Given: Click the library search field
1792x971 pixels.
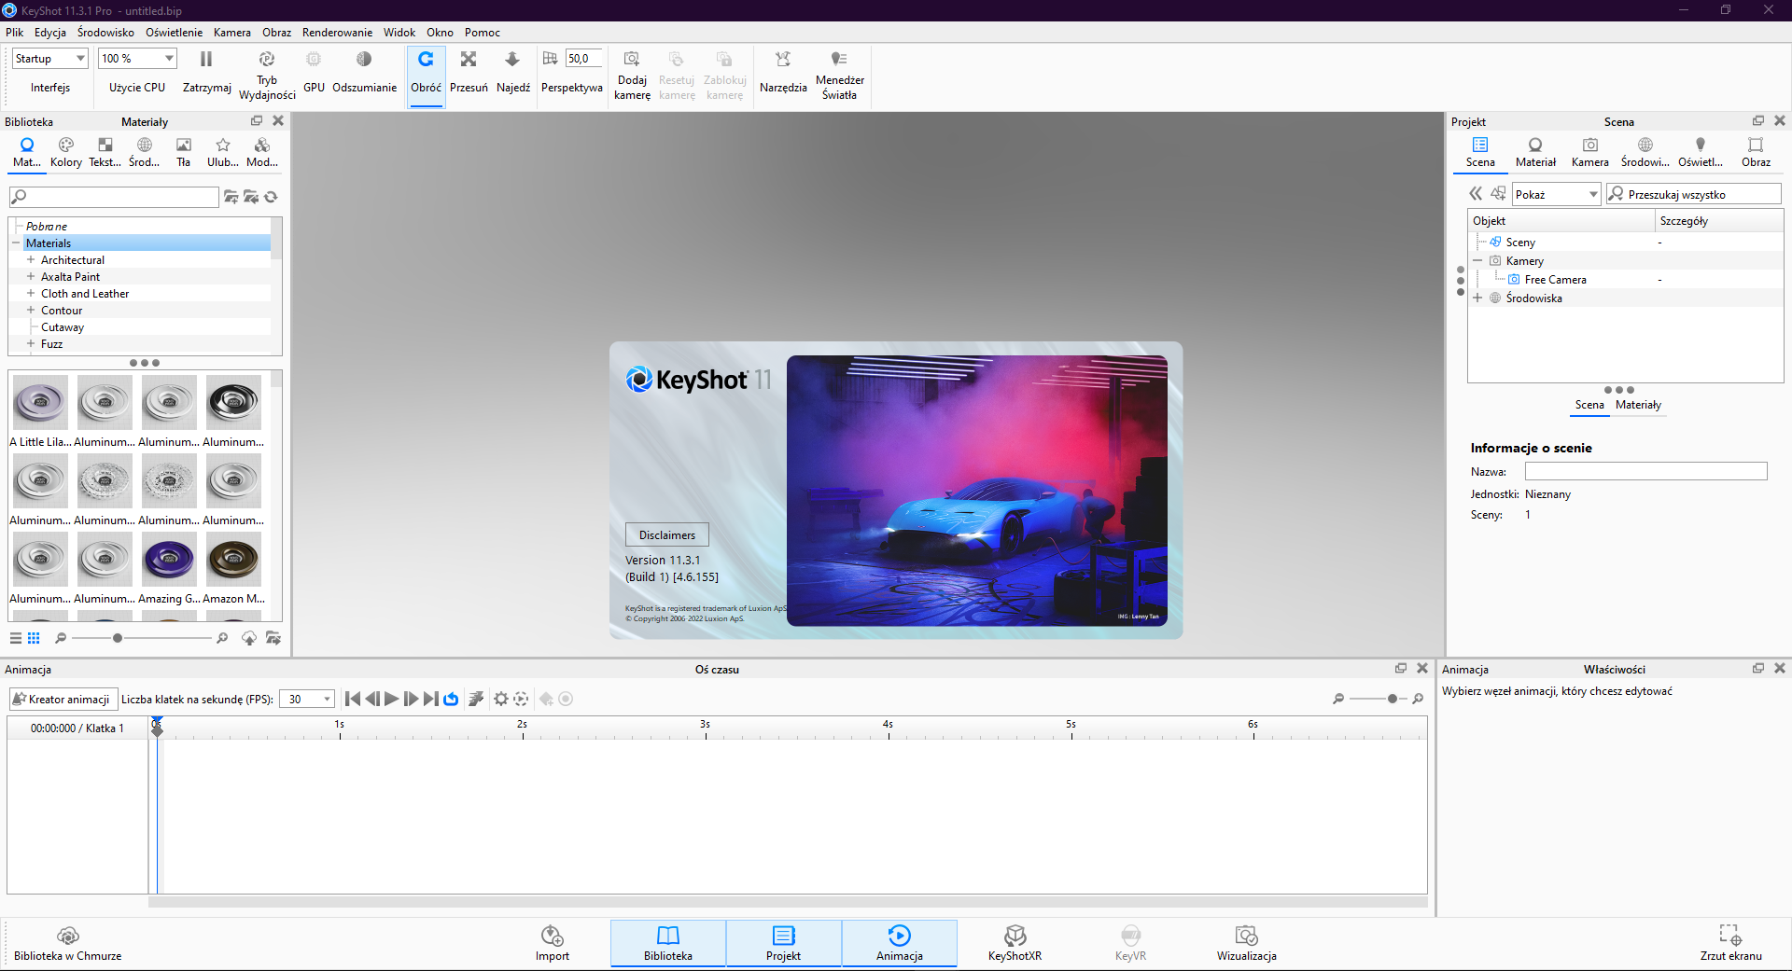Looking at the screenshot, I should (x=114, y=197).
